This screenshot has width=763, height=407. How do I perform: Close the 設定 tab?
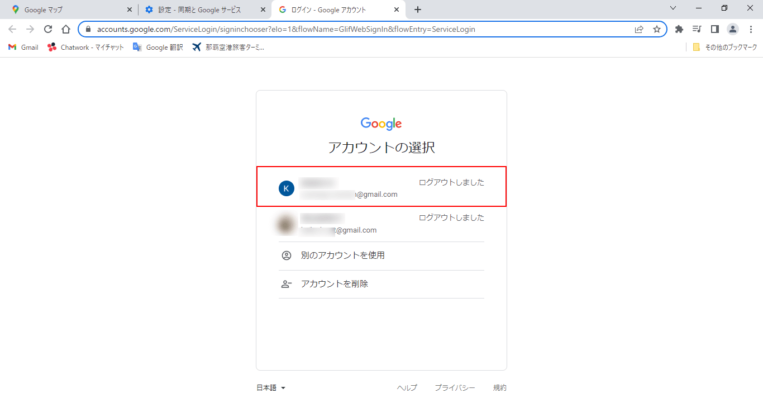pos(263,10)
